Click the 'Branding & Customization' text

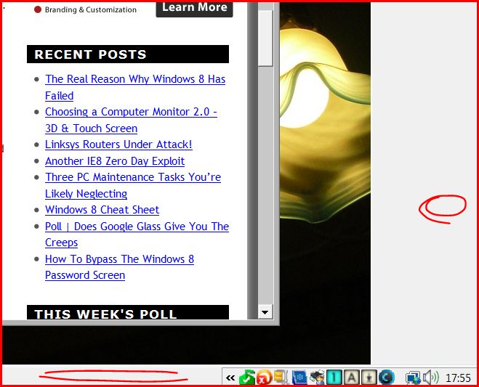91,9
